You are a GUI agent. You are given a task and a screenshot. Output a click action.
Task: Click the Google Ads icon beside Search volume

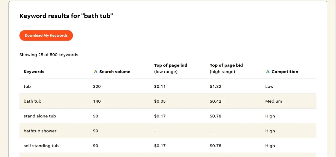(95, 72)
